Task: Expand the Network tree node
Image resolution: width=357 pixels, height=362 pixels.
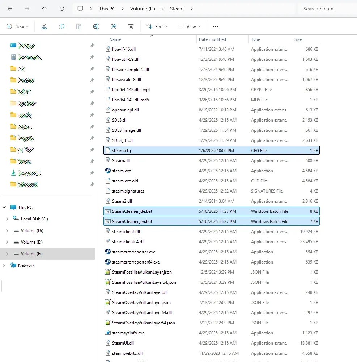Action: pyautogui.click(x=4, y=265)
